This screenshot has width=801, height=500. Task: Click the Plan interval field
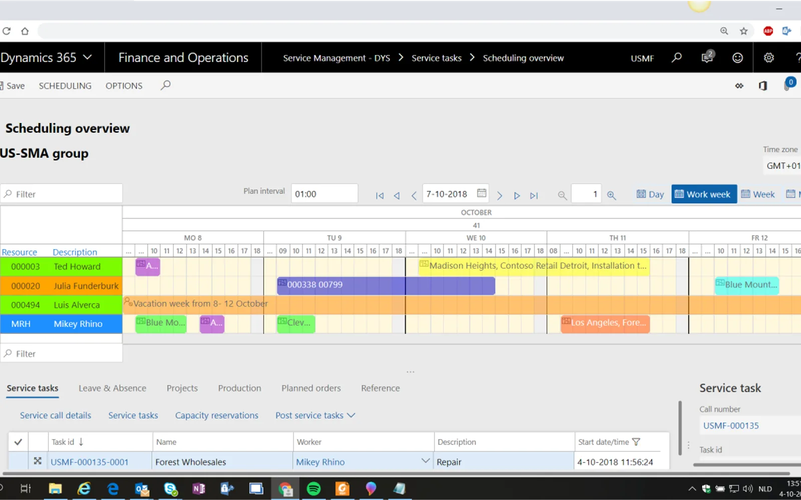point(324,193)
